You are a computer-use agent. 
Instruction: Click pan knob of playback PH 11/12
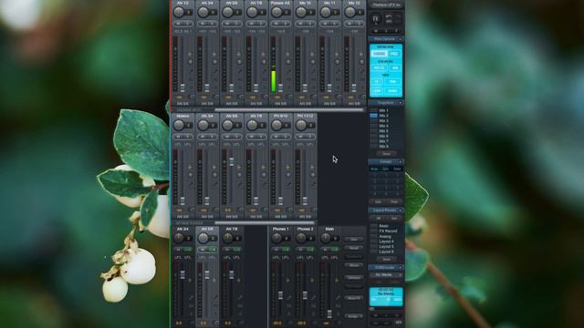[301, 126]
